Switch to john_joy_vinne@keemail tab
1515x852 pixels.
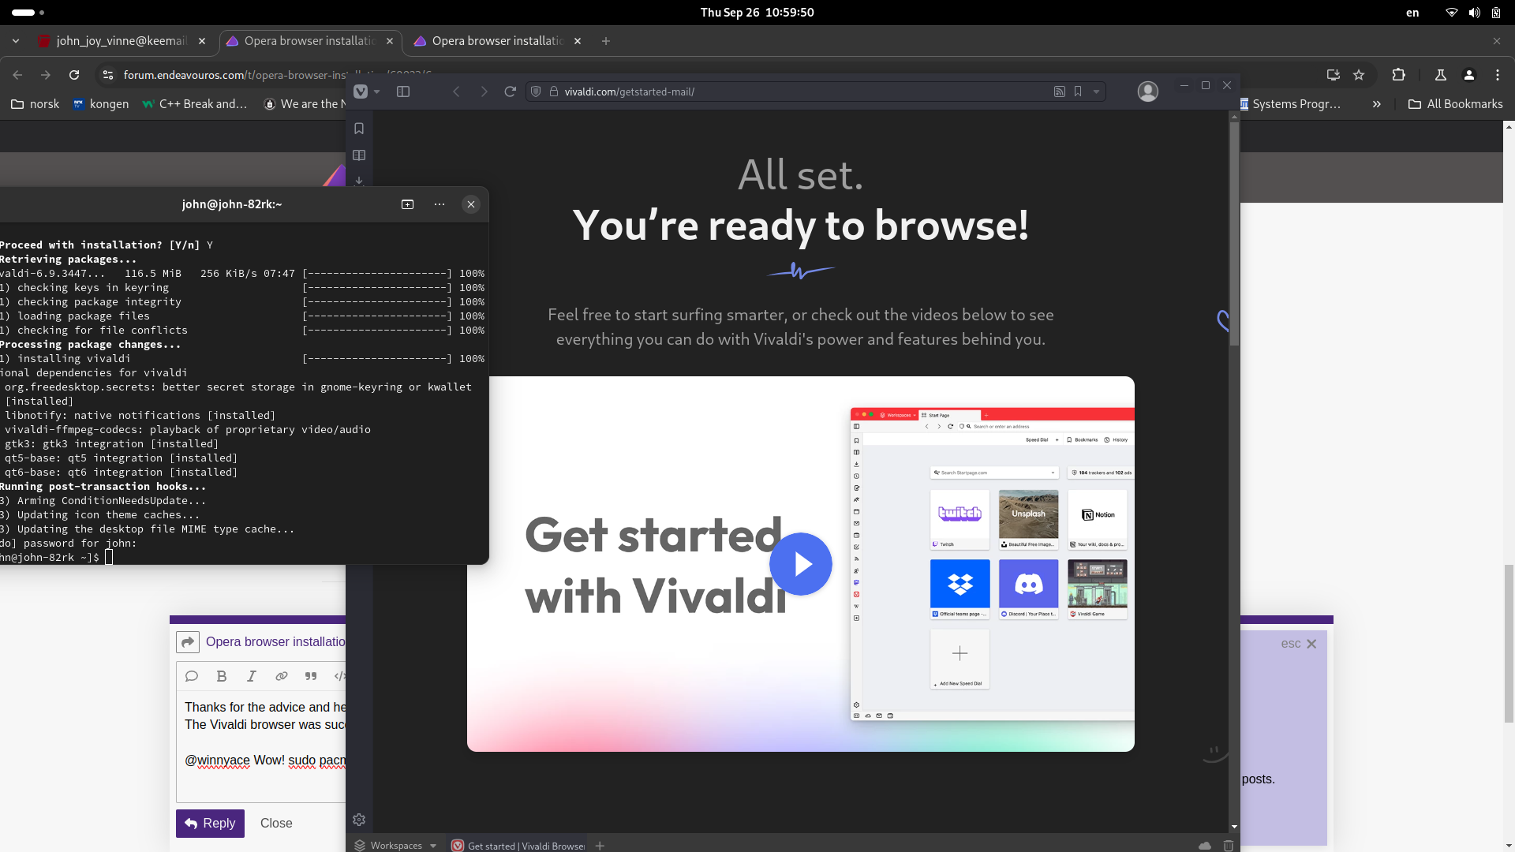point(122,41)
